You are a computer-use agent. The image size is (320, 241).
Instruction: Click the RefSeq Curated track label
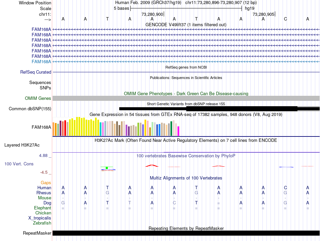coord(36,72)
